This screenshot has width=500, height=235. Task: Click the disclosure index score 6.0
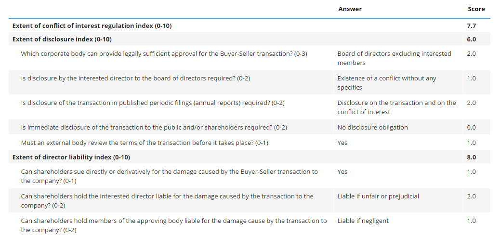click(x=471, y=39)
